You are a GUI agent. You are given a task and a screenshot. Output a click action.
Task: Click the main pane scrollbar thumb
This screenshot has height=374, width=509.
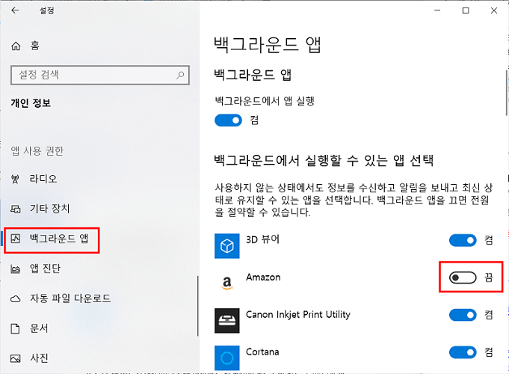point(507,93)
